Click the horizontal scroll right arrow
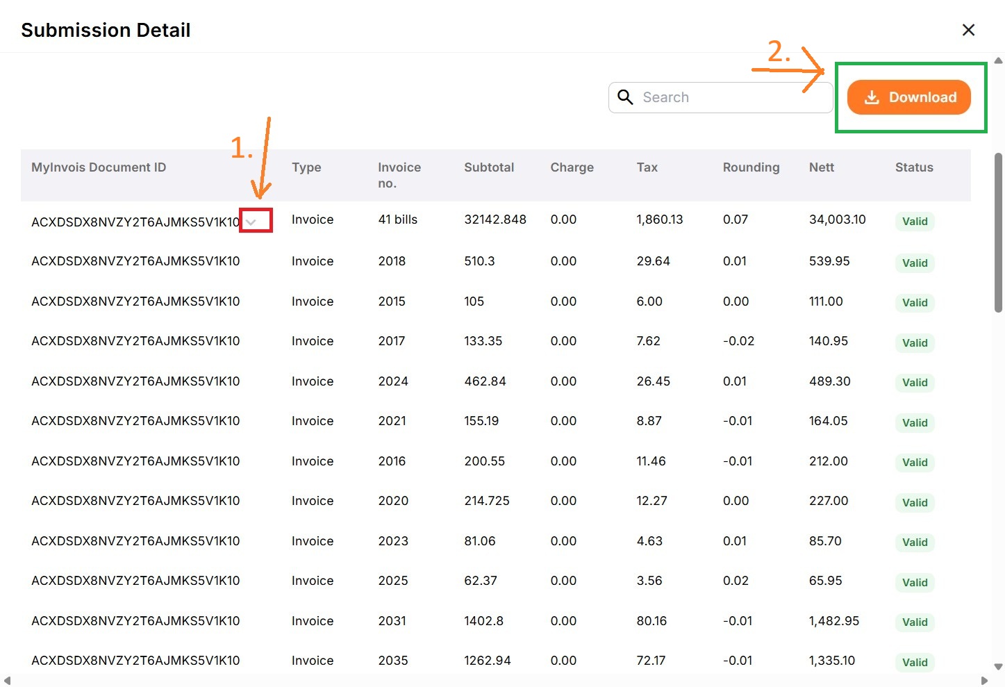 984,680
